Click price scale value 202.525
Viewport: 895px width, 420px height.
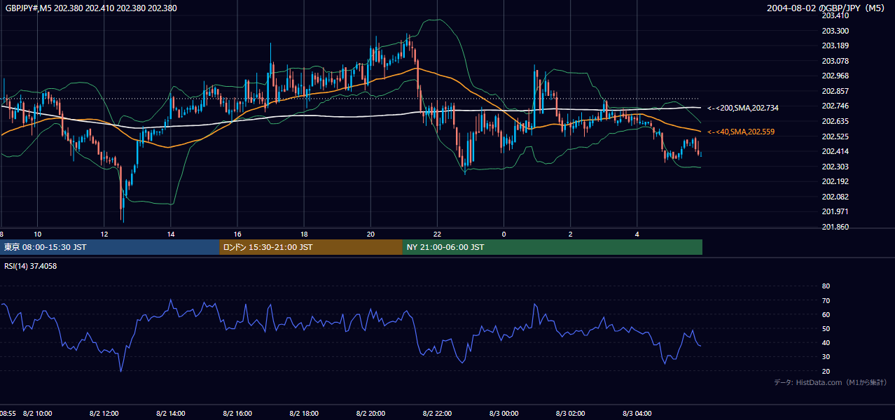pos(835,136)
